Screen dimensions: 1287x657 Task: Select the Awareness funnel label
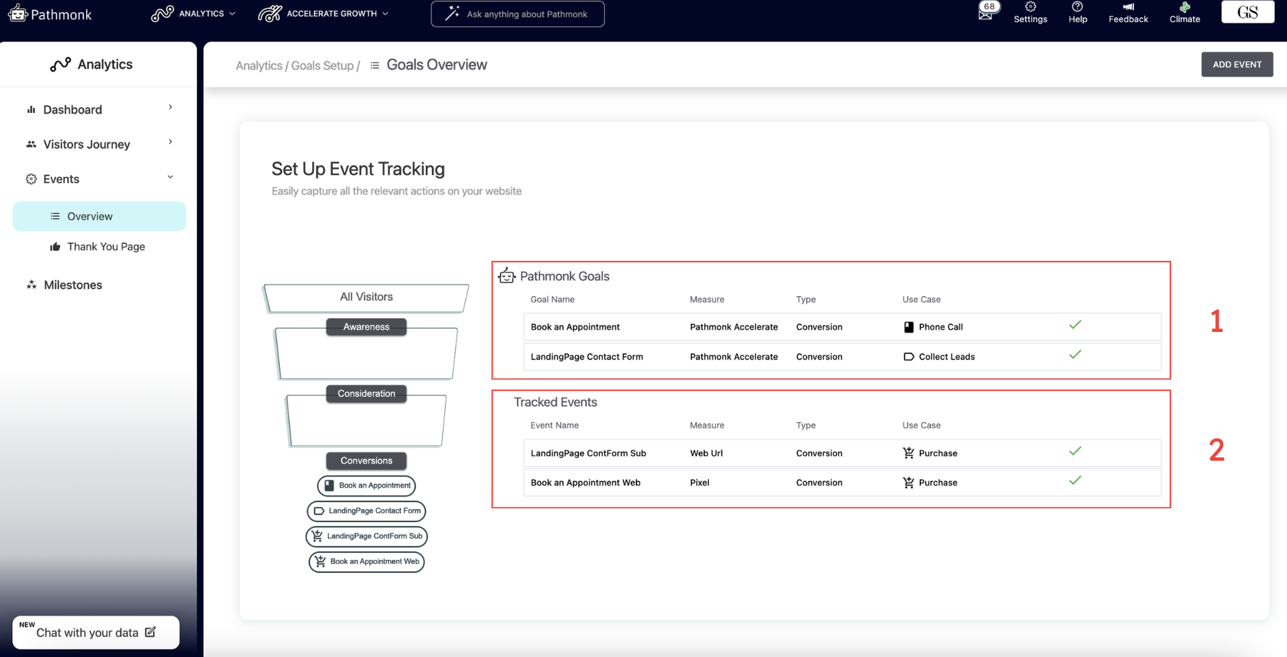367,326
